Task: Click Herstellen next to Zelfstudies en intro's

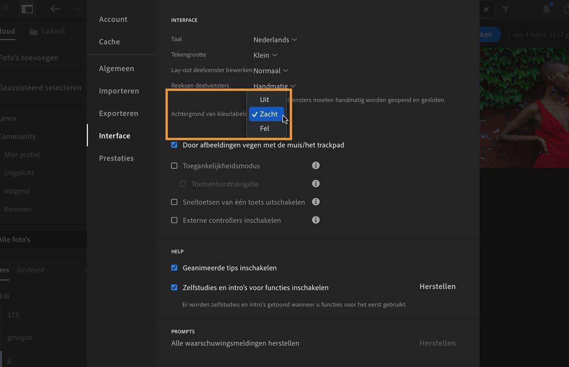Action: tap(437, 286)
